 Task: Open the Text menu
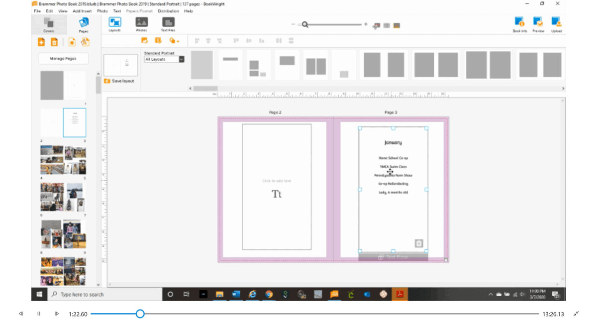[x=117, y=10]
